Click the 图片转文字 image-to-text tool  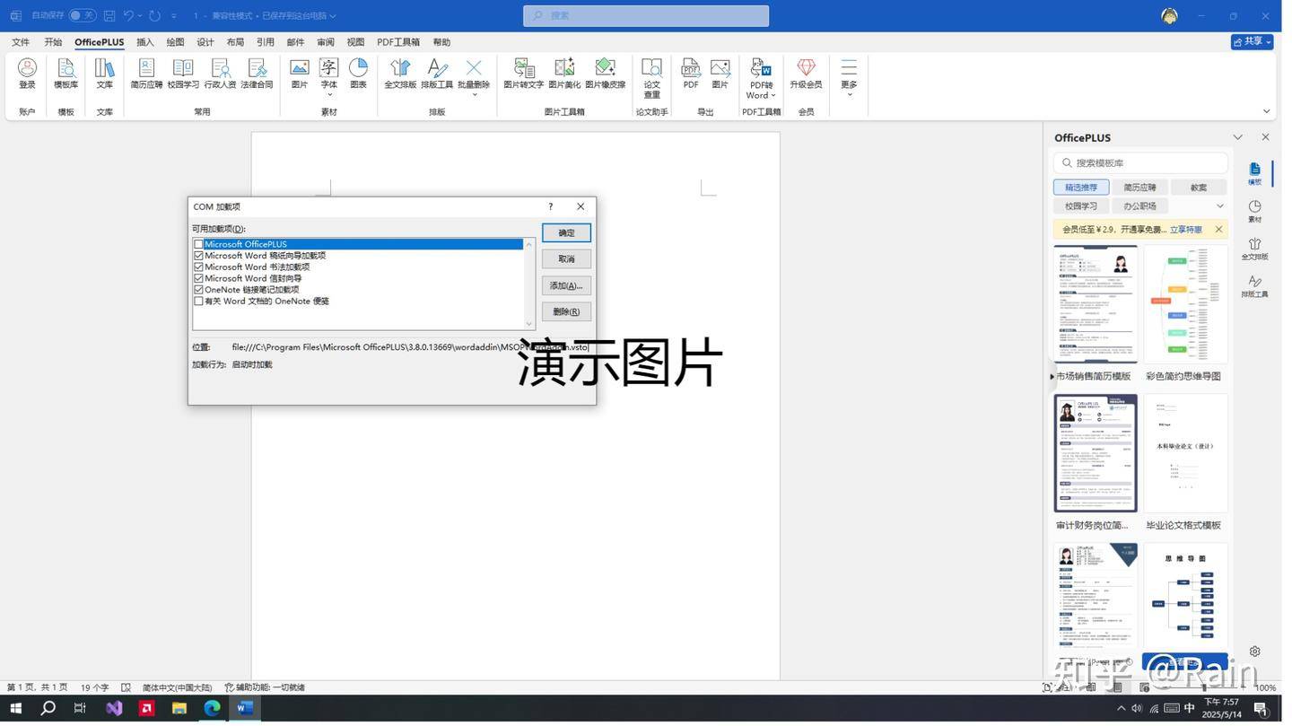click(x=523, y=74)
